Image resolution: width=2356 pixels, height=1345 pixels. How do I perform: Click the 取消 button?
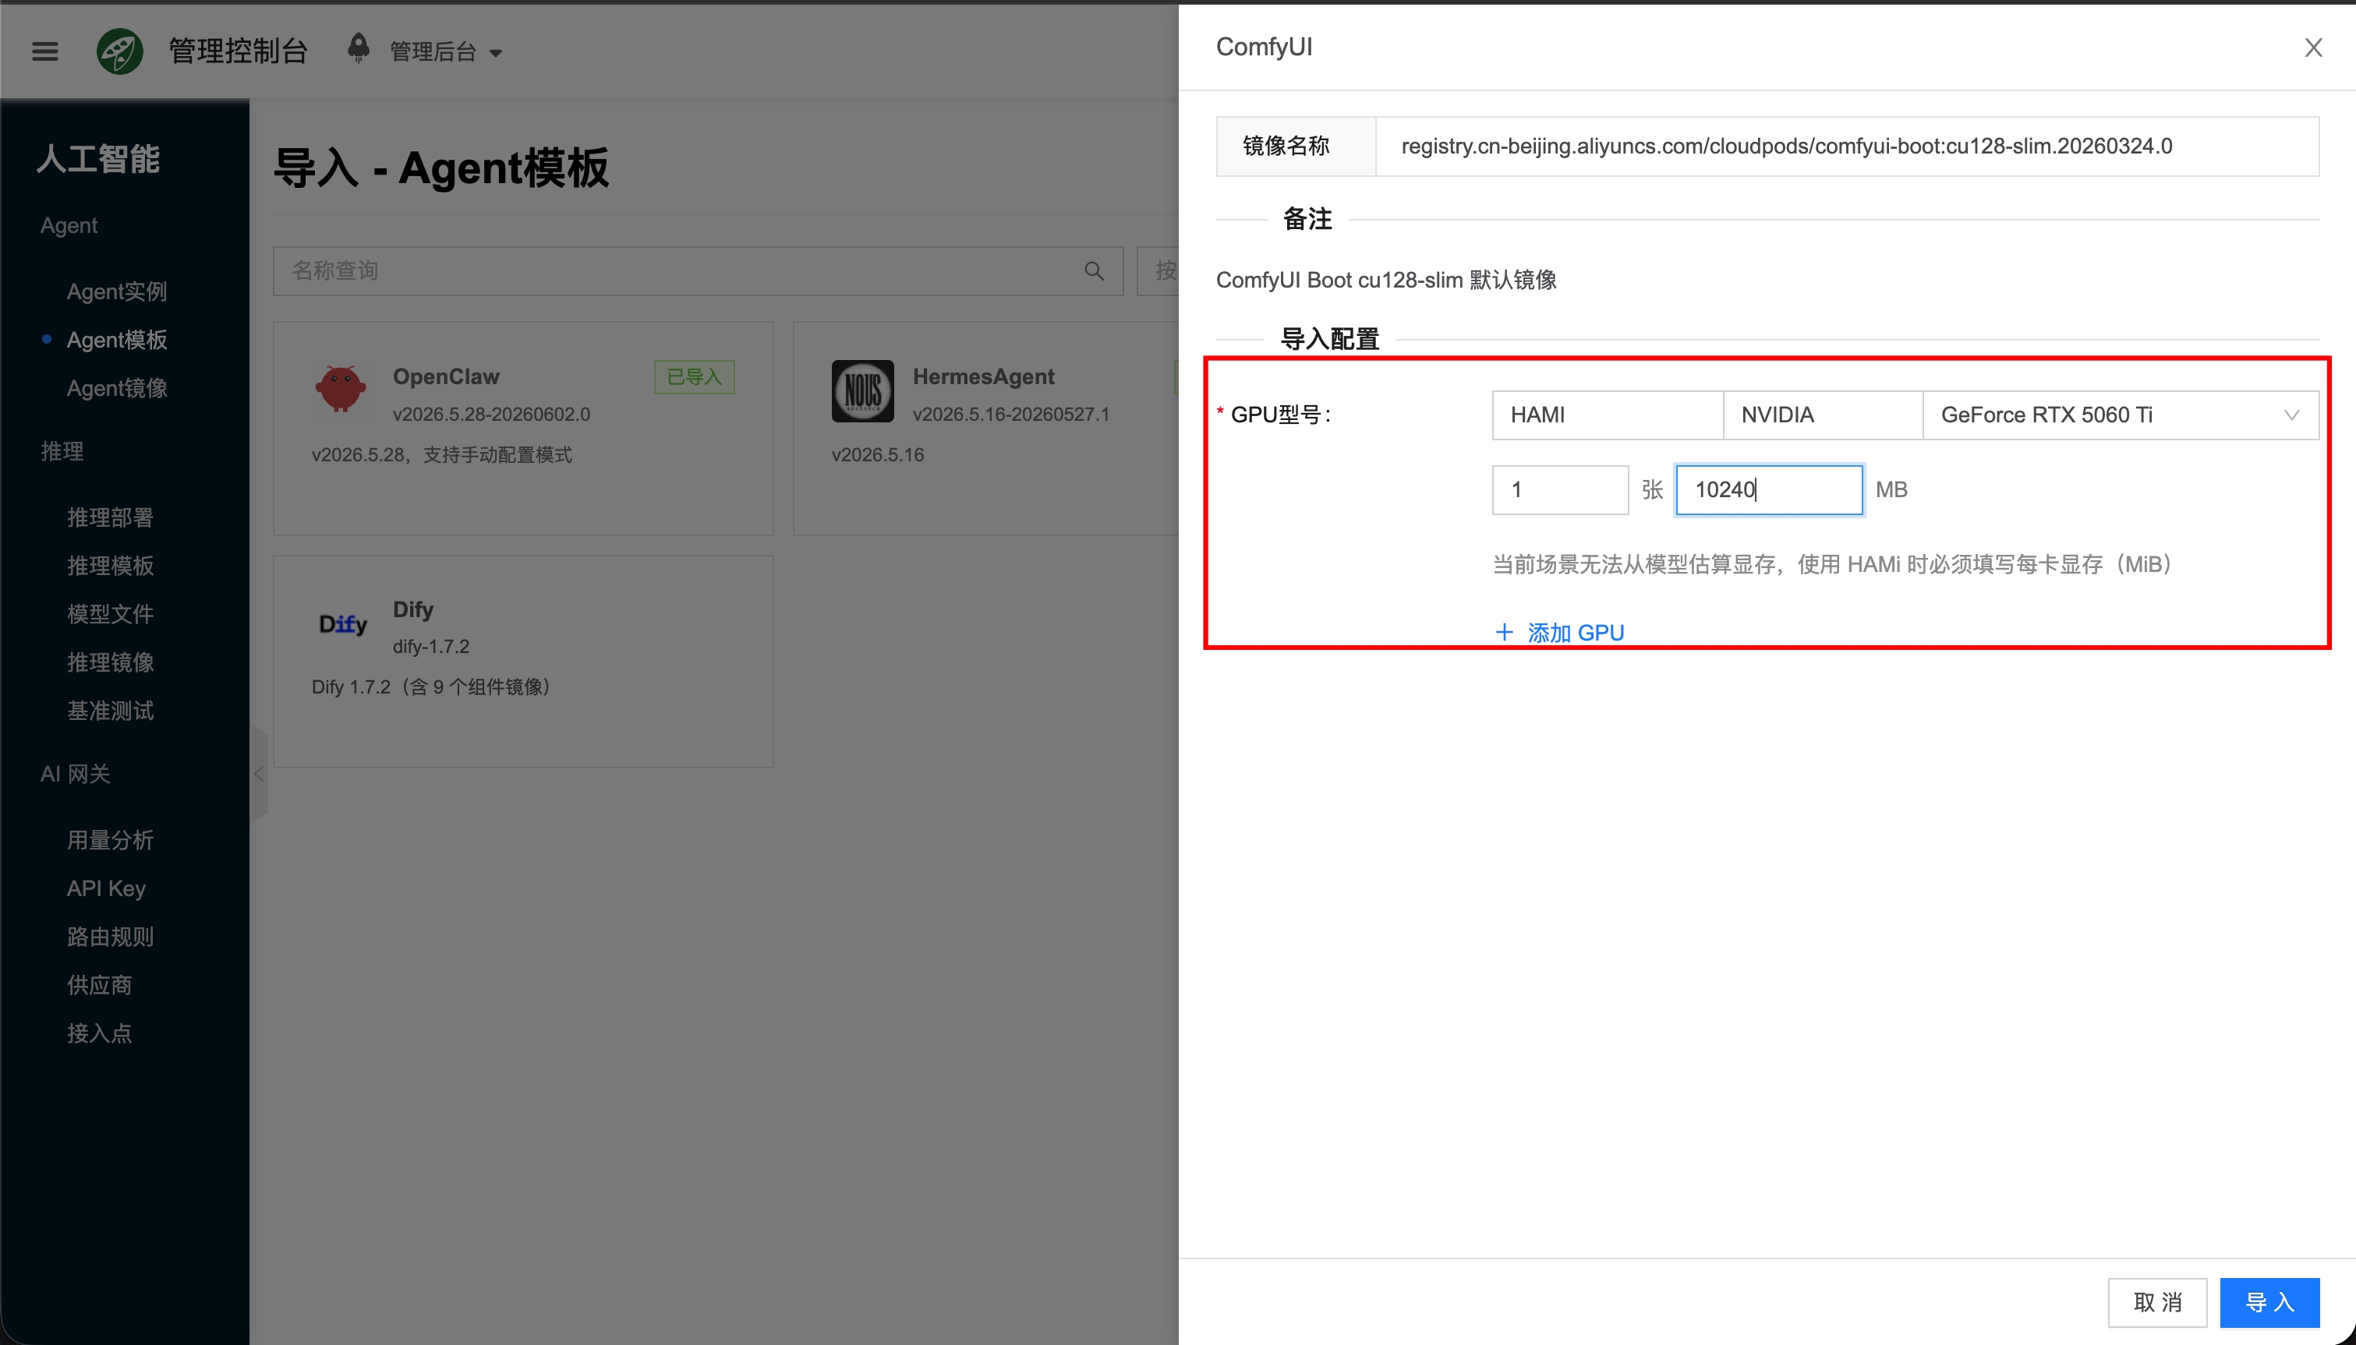(x=2157, y=1302)
